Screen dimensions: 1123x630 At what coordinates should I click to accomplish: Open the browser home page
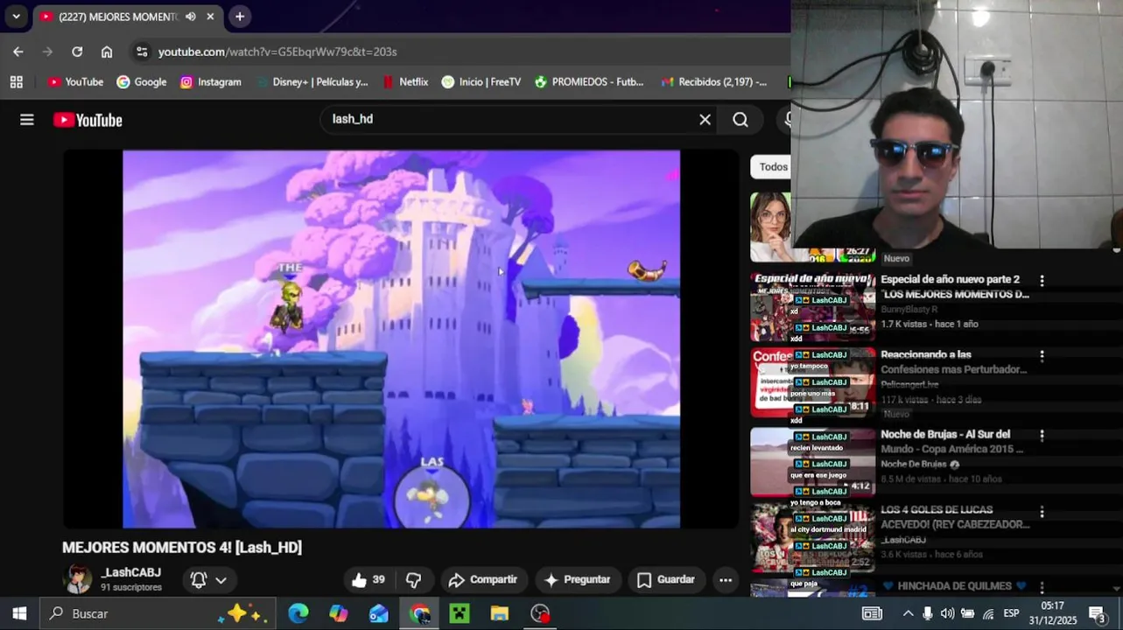107,52
